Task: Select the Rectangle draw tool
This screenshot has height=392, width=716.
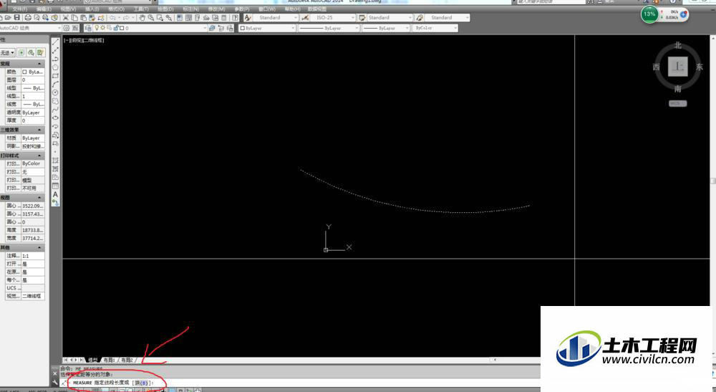Action: point(55,76)
